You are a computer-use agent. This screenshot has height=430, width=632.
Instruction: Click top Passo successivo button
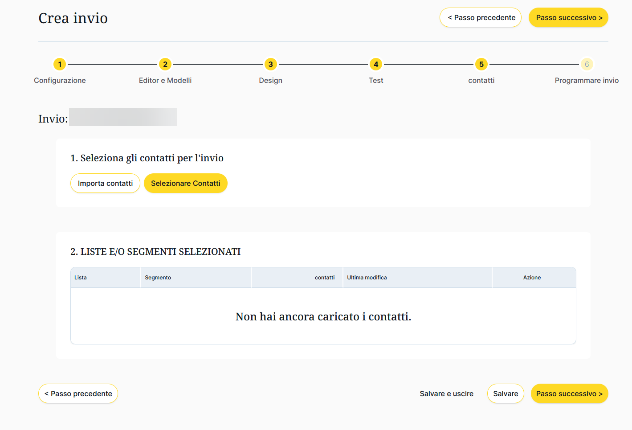[x=568, y=18]
